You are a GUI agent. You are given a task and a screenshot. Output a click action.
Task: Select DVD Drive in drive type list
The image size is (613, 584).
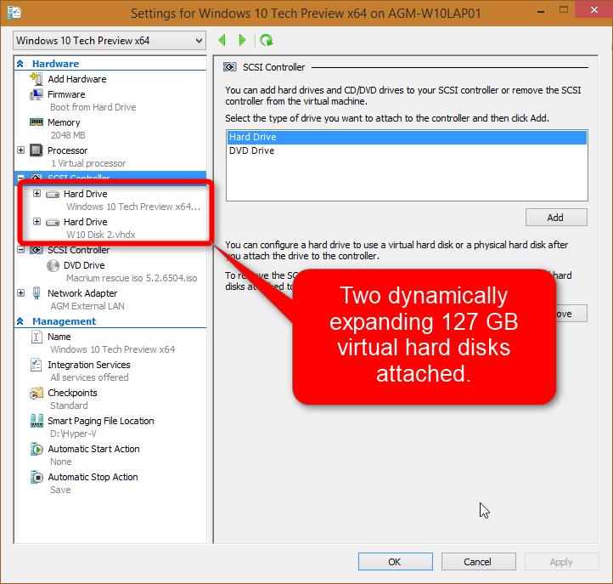[407, 150]
